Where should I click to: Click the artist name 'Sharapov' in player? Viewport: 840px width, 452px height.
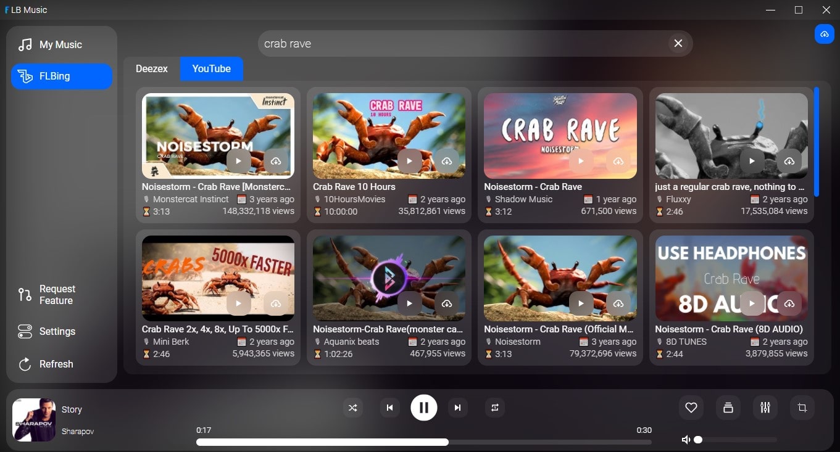tap(78, 432)
